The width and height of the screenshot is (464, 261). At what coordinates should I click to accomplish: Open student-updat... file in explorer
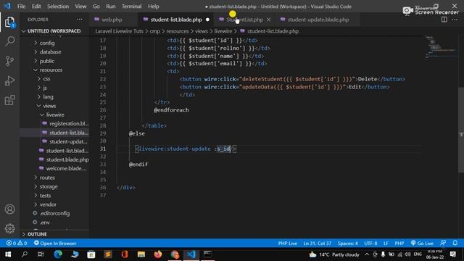tap(68, 141)
